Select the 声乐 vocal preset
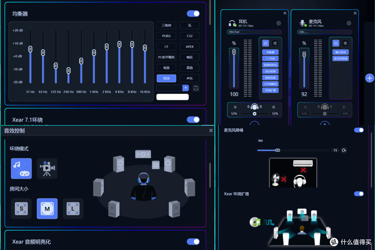Screen dimensions: 375x250 click(190, 78)
